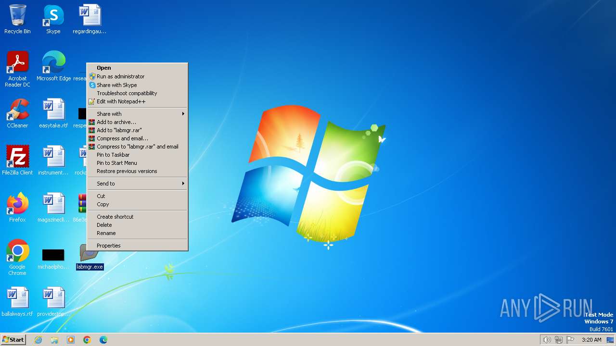Click the Action Center flag icon

570,340
